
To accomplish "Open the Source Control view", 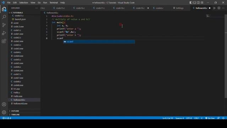I will click(4, 25).
